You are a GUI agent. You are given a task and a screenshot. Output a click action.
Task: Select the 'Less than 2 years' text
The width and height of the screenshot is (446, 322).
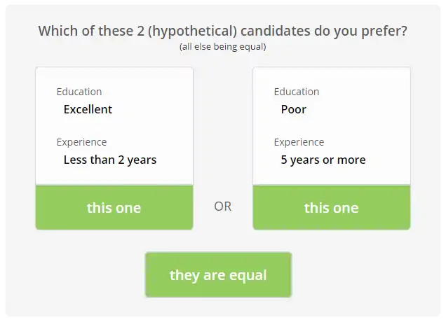coord(109,160)
